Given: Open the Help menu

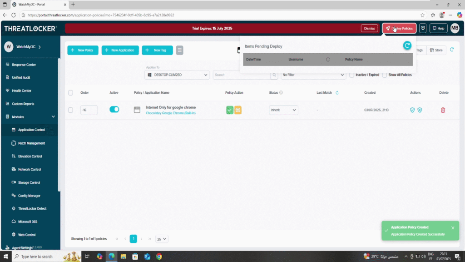Looking at the screenshot, I should click(438, 28).
